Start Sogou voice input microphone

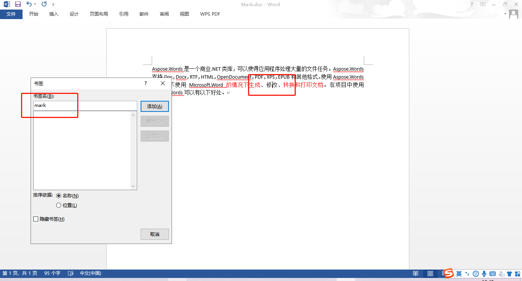click(484, 274)
